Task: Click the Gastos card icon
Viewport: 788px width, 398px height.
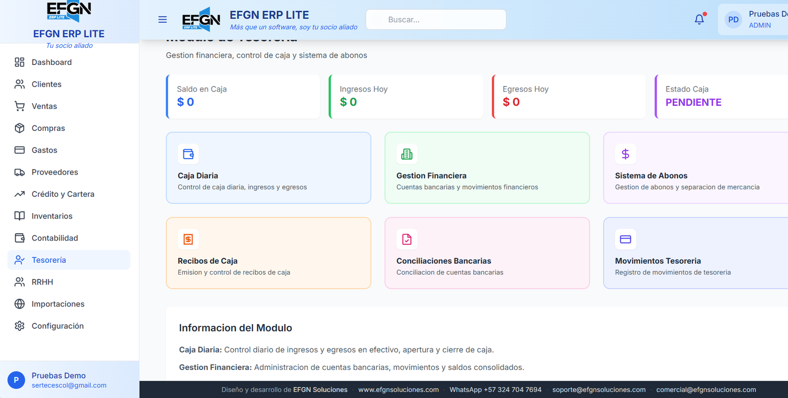Action: click(x=20, y=150)
